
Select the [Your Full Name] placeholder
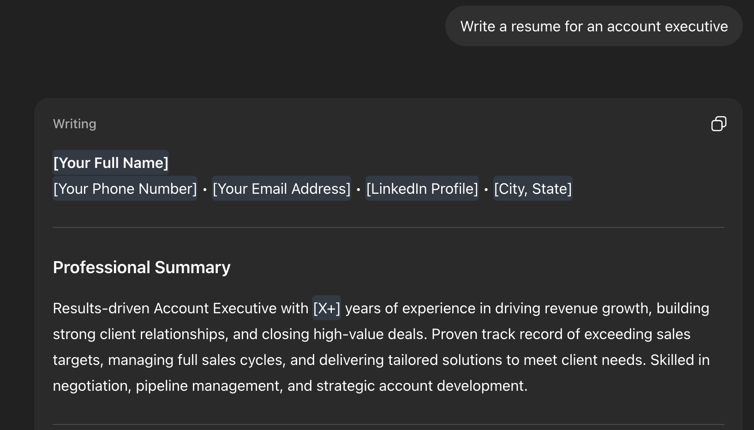pos(111,163)
